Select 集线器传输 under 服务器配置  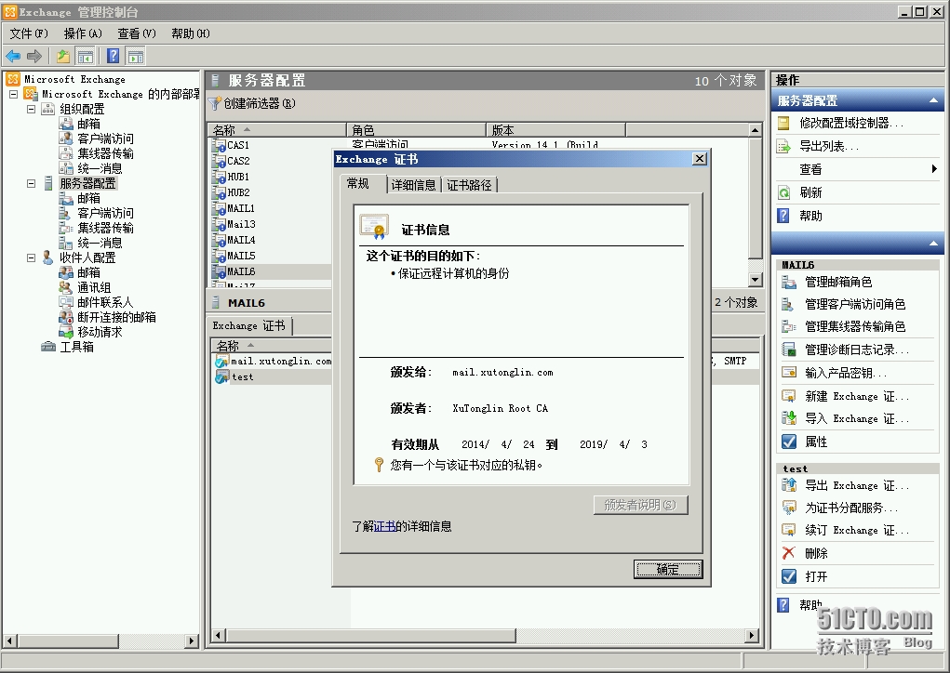105,228
